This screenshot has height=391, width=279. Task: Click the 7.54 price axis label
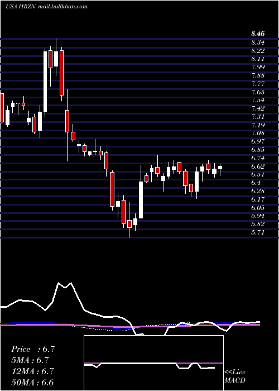(x=258, y=100)
